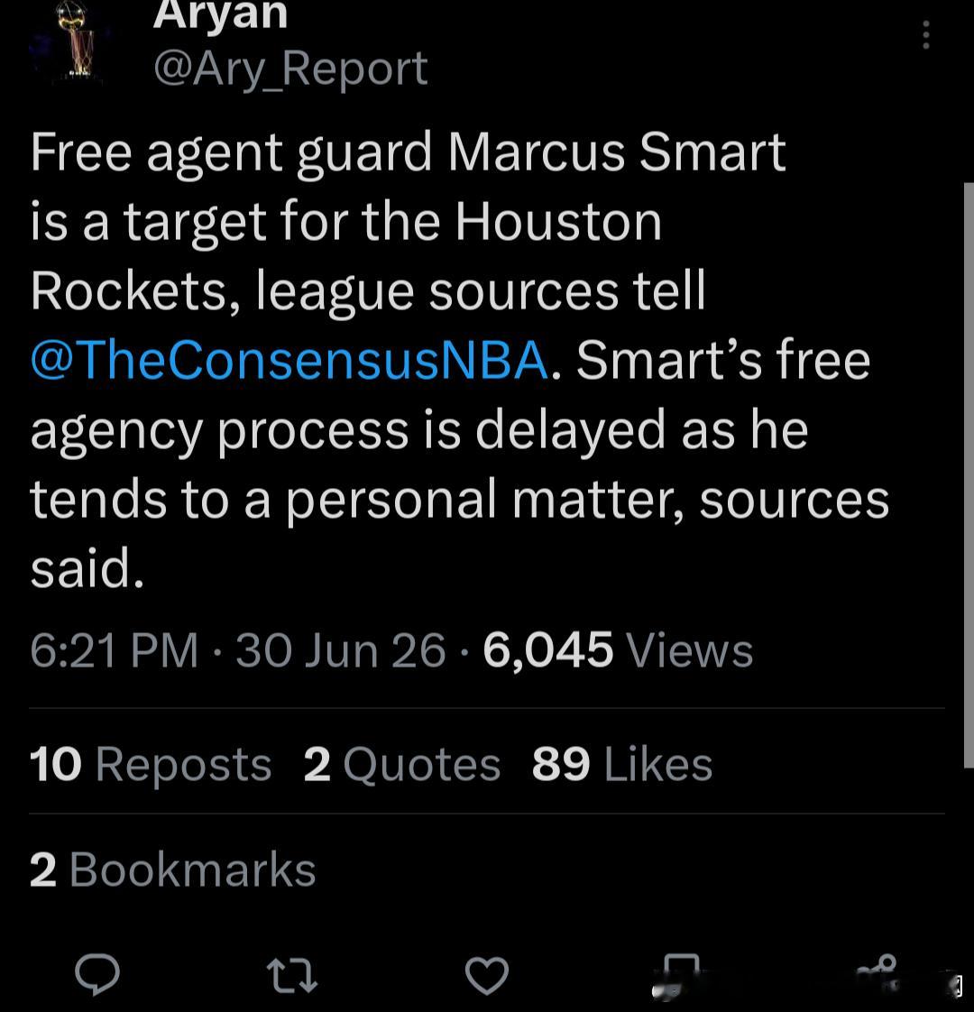Image resolution: width=974 pixels, height=1012 pixels.
Task: Tap the repost arrows icon
Action: tap(291, 975)
